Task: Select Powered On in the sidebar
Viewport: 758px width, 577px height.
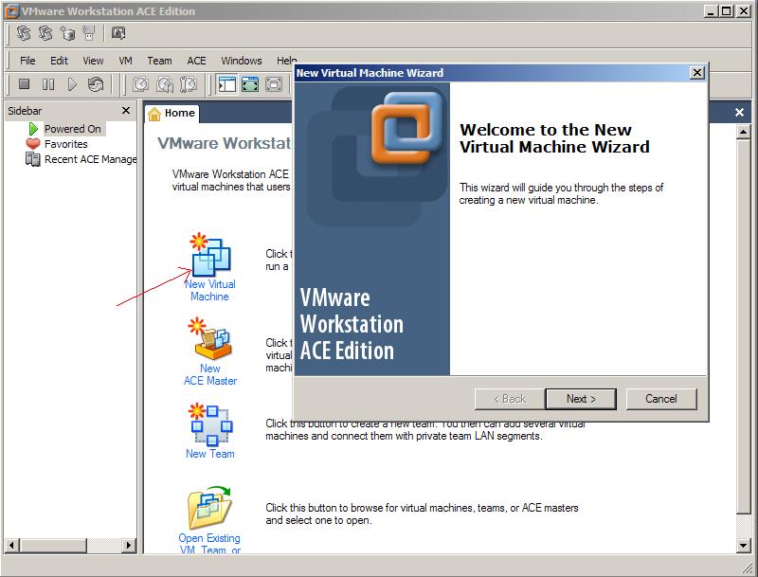Action: (72, 129)
